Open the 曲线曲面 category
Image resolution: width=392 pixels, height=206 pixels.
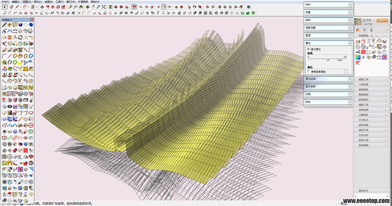point(371,145)
